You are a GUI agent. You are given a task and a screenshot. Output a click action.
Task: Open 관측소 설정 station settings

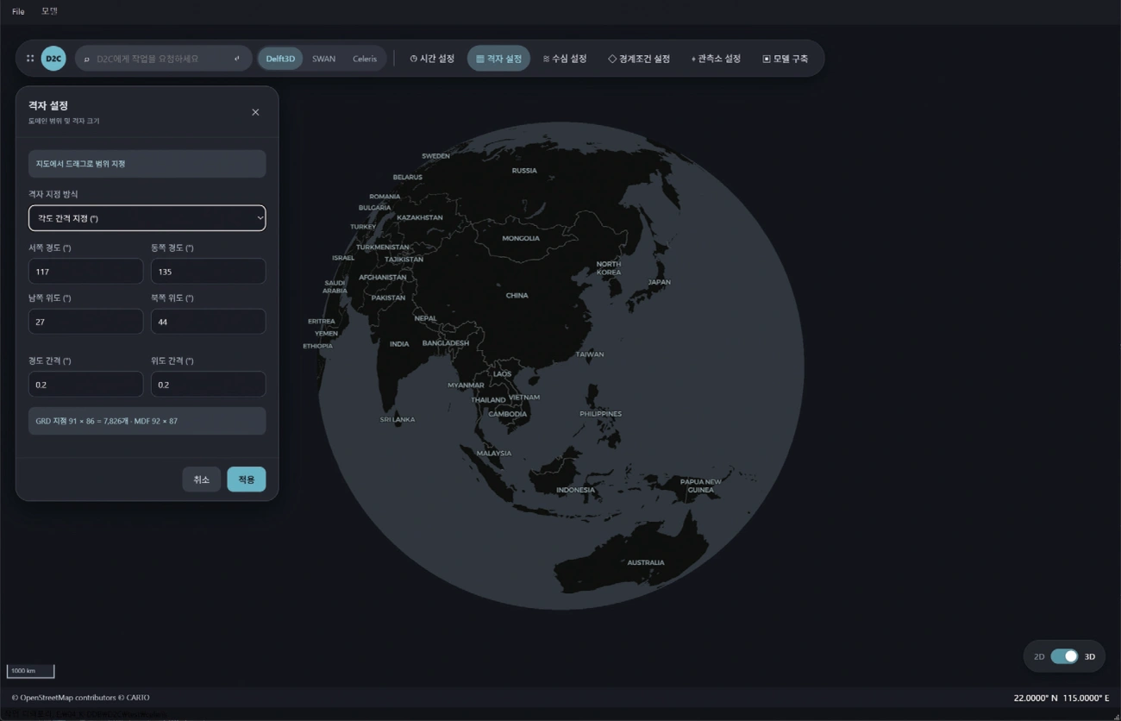(716, 59)
